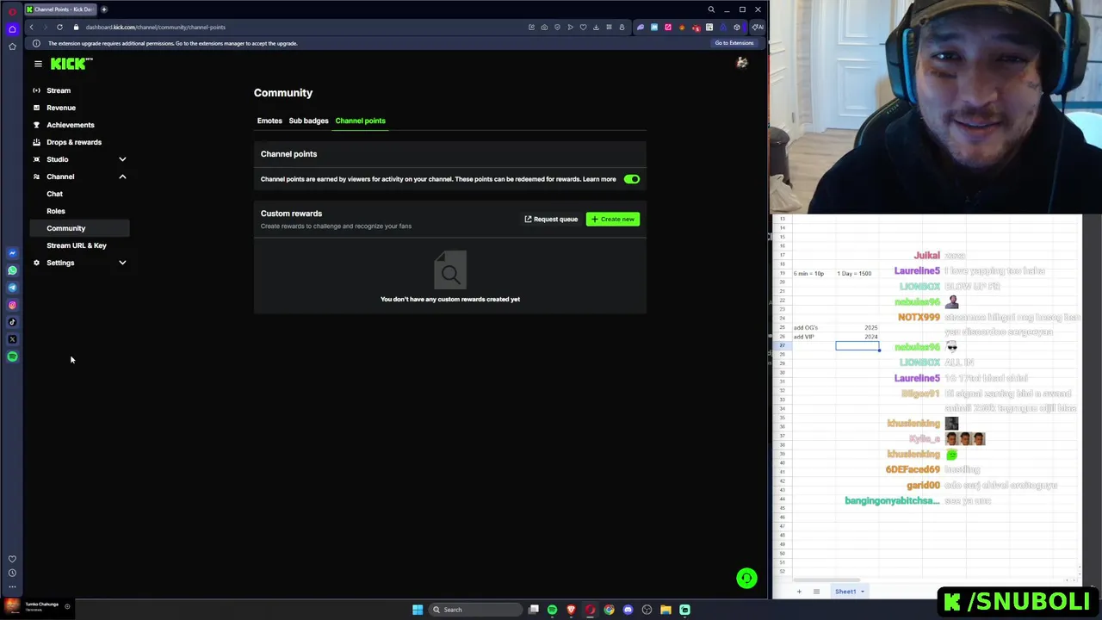Select Community under Channel

pos(79,228)
